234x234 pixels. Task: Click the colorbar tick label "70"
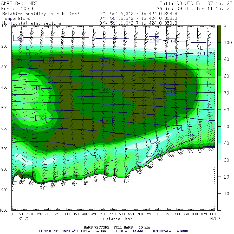click(226, 93)
